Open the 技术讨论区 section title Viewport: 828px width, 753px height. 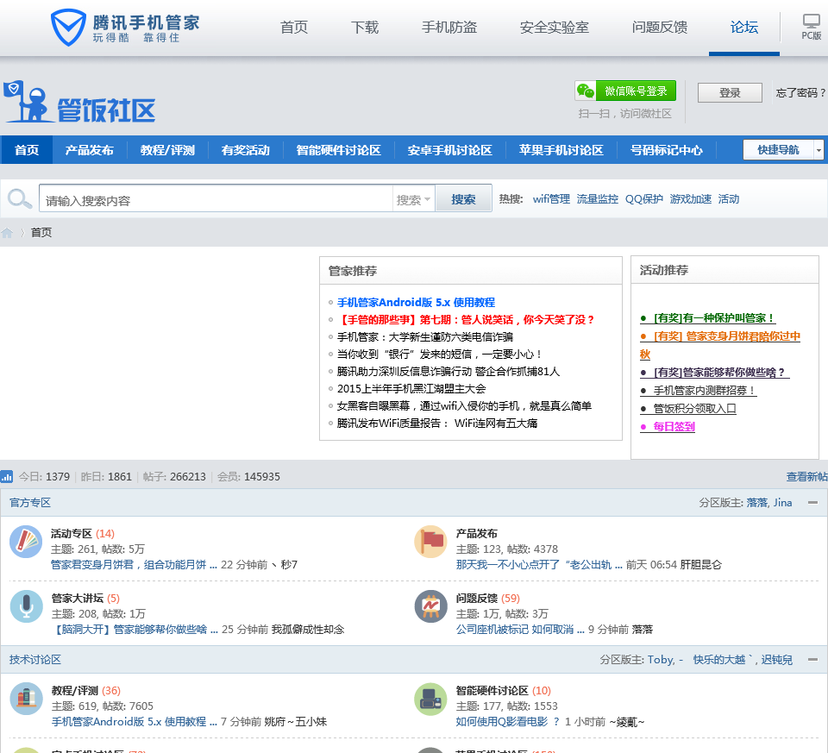[x=34, y=660]
